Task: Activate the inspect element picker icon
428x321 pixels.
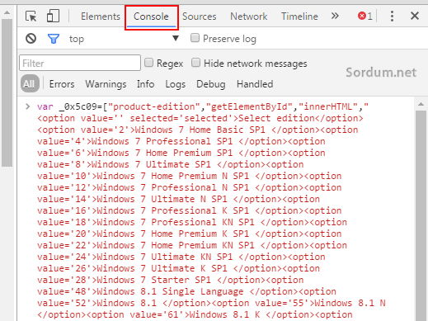Action: [x=31, y=17]
